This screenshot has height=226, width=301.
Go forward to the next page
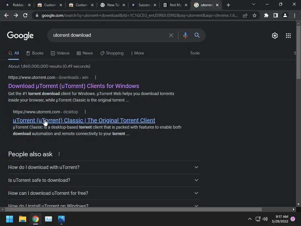(16, 15)
